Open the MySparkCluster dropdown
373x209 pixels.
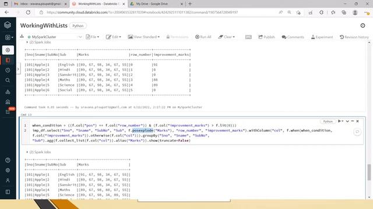click(55, 37)
